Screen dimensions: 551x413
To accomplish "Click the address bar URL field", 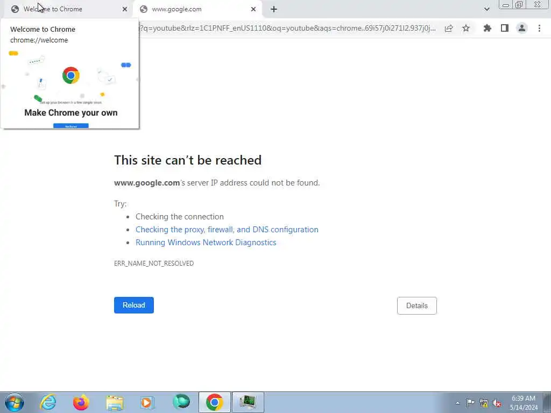I will [x=287, y=28].
